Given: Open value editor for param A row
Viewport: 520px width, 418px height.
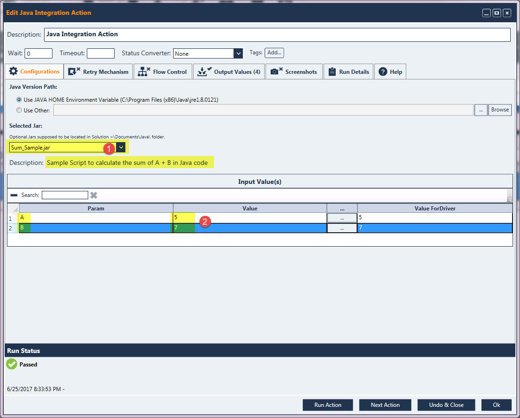Looking at the screenshot, I should pos(342,218).
